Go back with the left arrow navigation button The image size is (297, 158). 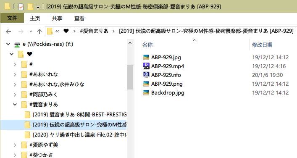tap(8, 32)
